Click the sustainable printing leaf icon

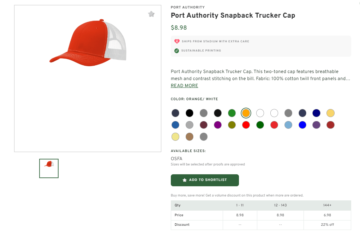click(176, 50)
